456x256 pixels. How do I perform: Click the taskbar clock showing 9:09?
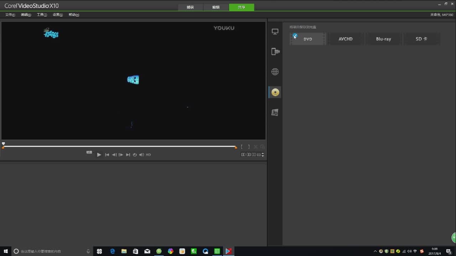point(434,251)
